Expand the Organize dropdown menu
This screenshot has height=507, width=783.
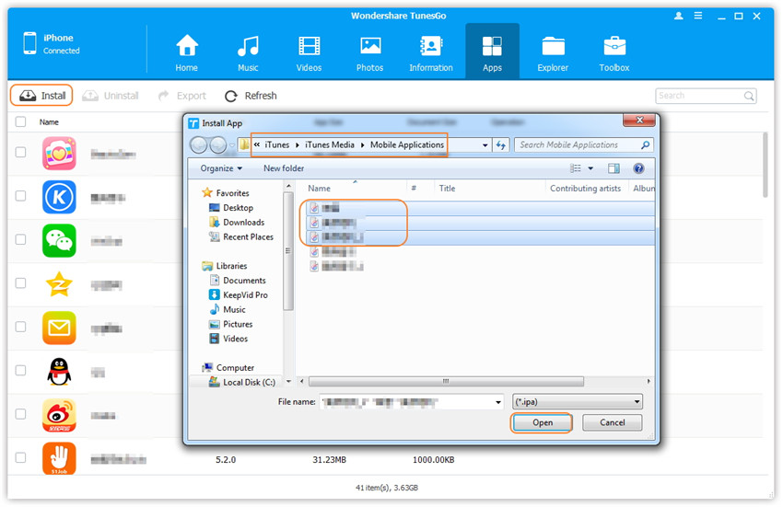point(222,168)
